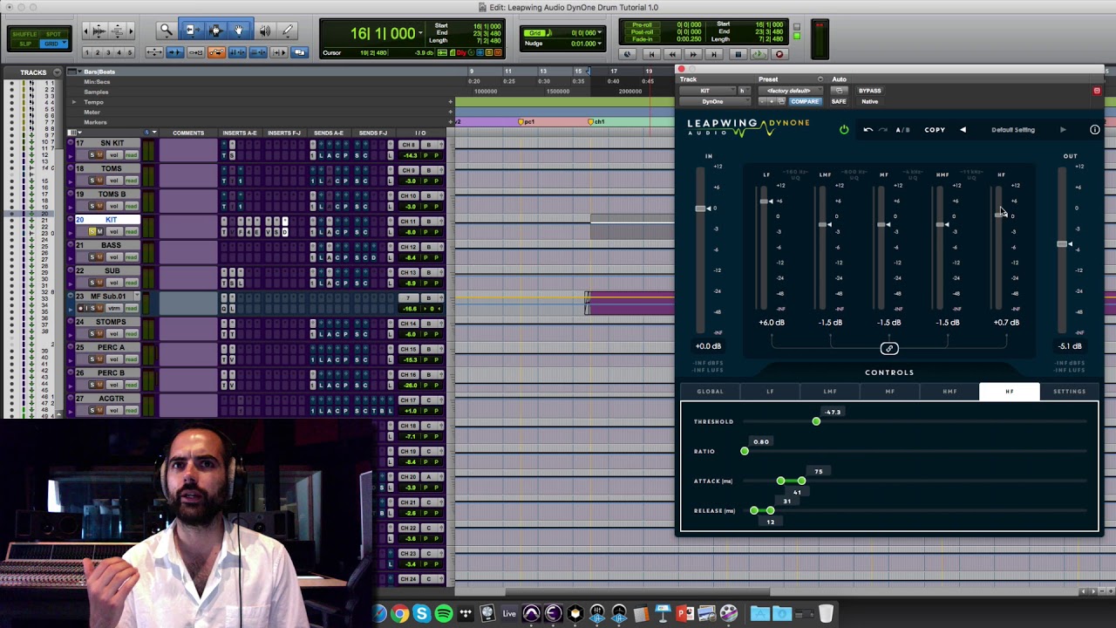Open the insert position h dropdown

(743, 91)
